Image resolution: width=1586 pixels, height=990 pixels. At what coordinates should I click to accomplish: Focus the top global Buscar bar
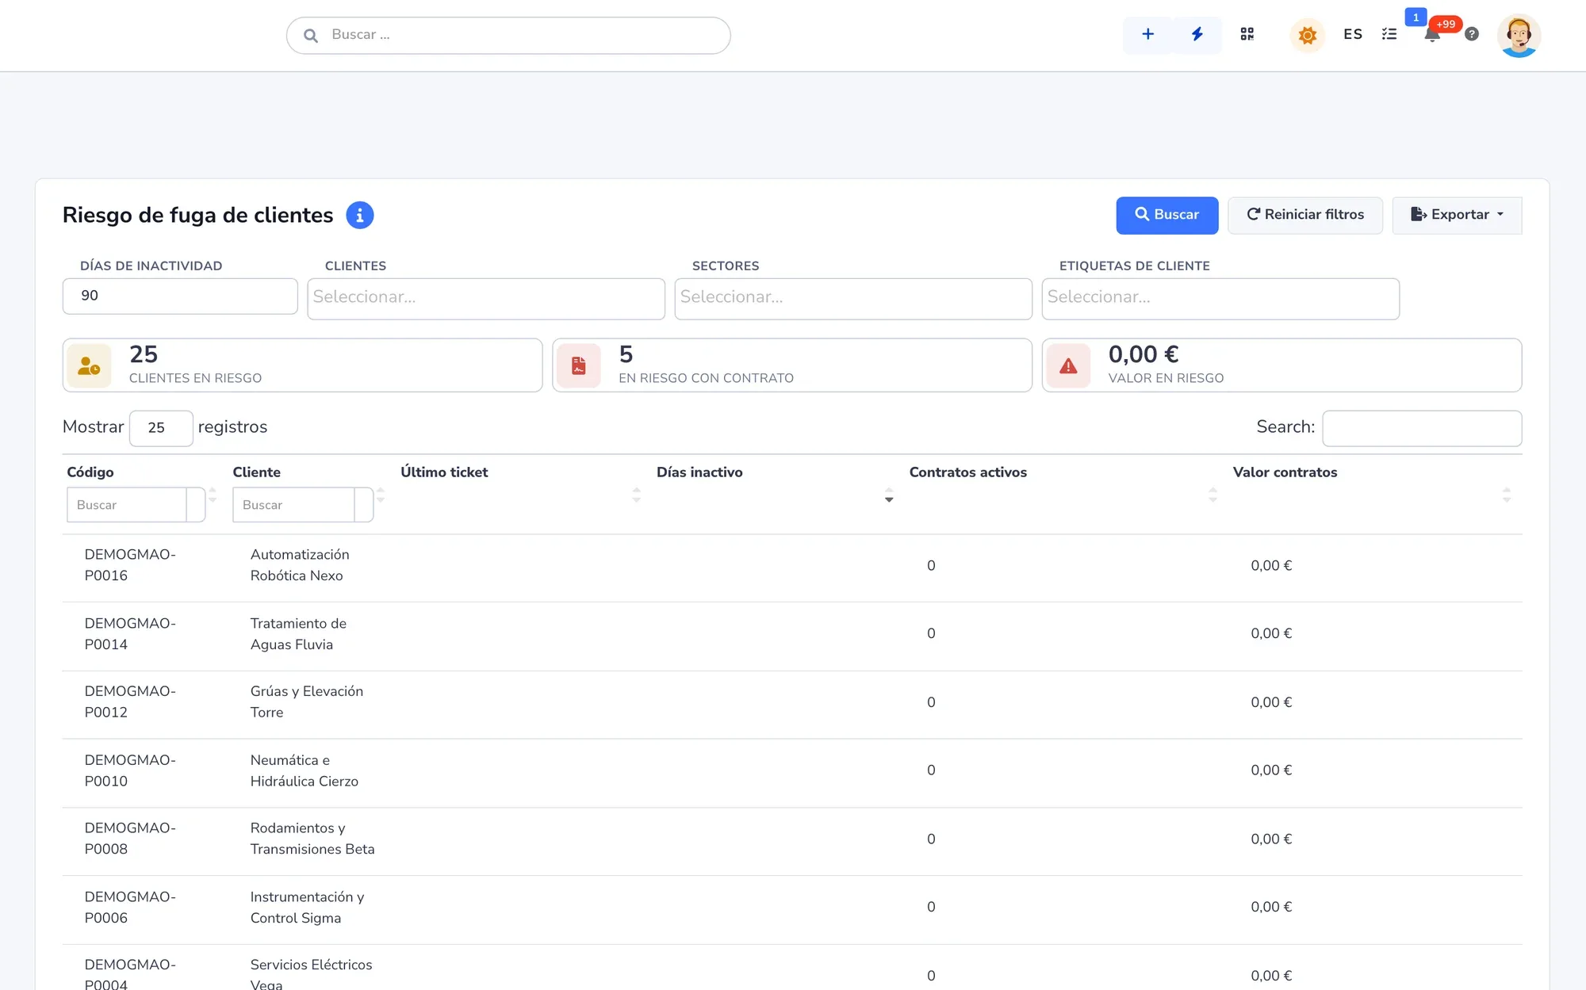click(508, 36)
